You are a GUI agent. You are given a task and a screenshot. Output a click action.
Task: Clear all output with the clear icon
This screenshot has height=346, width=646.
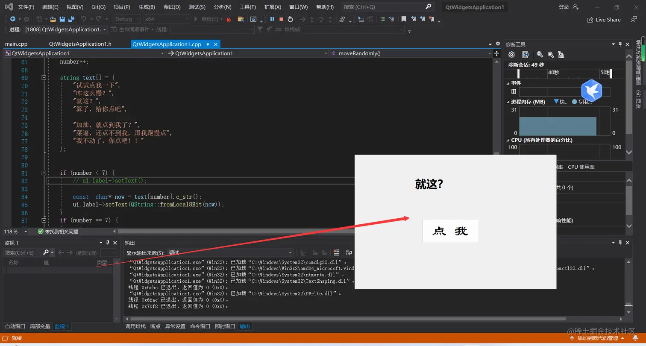pos(336,252)
